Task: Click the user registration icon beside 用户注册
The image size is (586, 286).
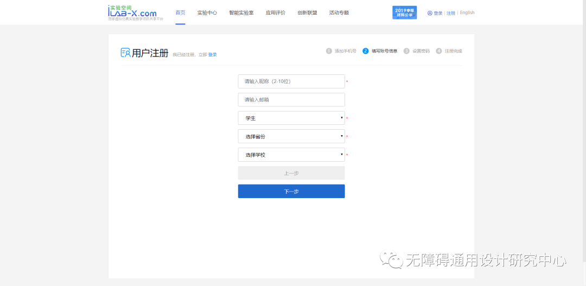Action: 125,53
